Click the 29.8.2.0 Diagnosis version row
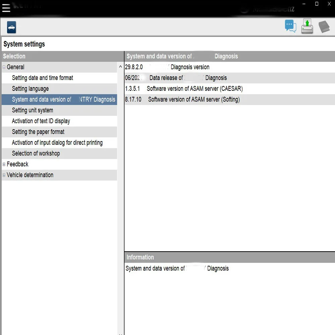The width and height of the screenshot is (335, 335). 230,67
